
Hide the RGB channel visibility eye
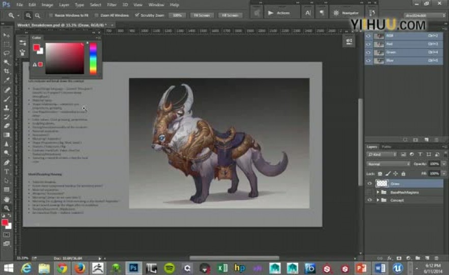tap(369, 36)
